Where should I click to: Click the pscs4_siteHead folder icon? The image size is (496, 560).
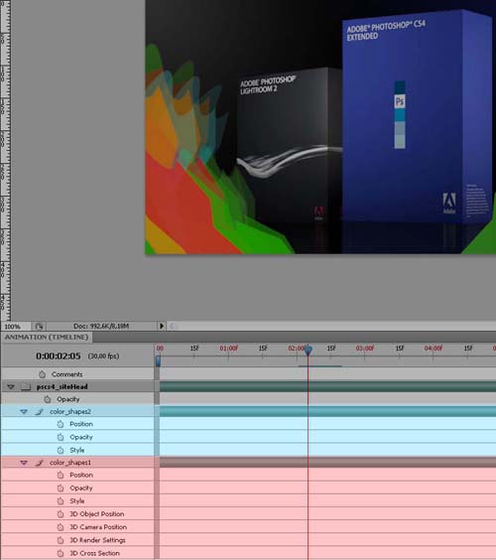[26, 386]
